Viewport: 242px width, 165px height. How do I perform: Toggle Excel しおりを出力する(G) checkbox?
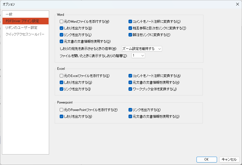pyautogui.click(x=61, y=82)
